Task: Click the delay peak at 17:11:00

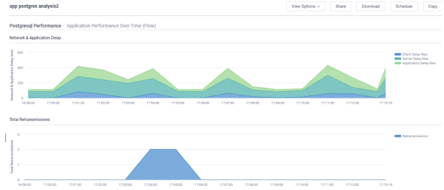Action: (327, 66)
